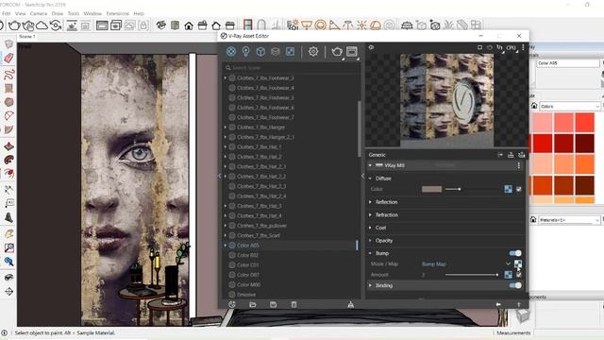Adjust the Bump Amount slider
Viewport: 604px width, 340px height.
pyautogui.click(x=472, y=275)
